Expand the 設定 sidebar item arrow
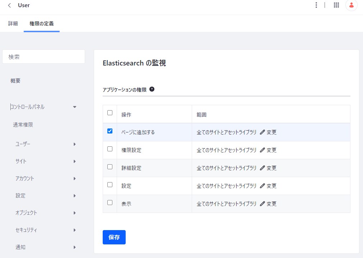 [x=75, y=196]
